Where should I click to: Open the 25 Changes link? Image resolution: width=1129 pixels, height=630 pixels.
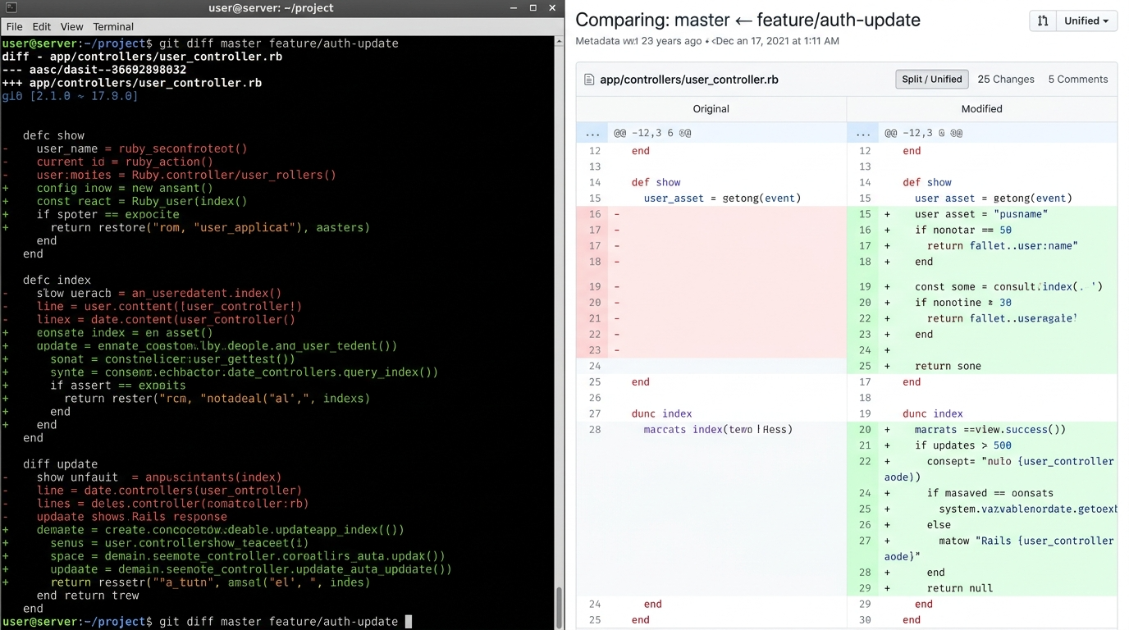point(1006,80)
